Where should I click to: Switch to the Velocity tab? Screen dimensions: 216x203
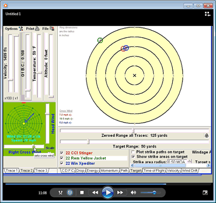173,171
